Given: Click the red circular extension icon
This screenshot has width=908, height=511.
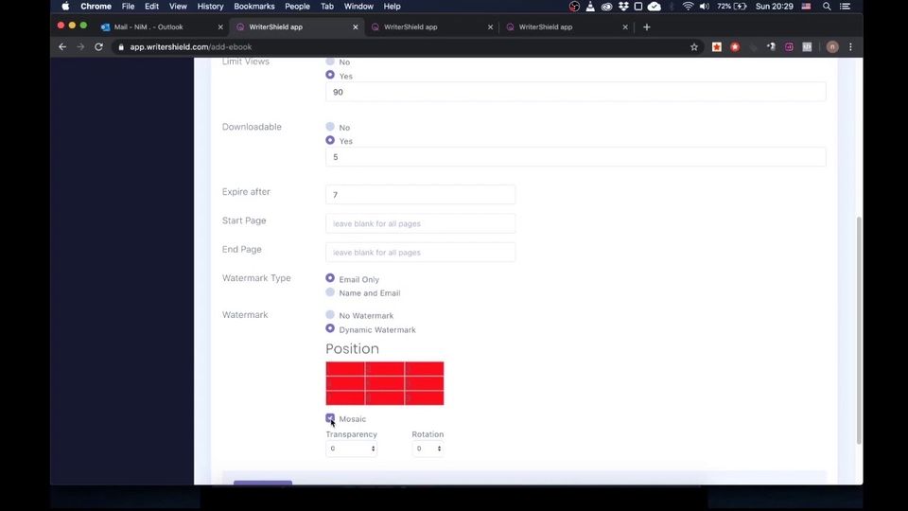Looking at the screenshot, I should coord(735,47).
